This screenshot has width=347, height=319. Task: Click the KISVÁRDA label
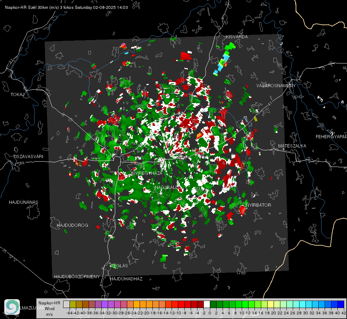[237, 37]
